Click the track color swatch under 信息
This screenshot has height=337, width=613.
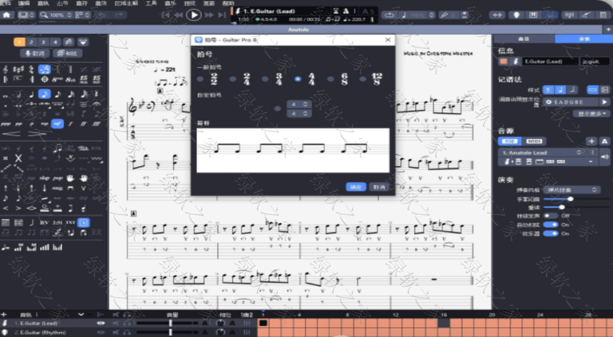(503, 61)
